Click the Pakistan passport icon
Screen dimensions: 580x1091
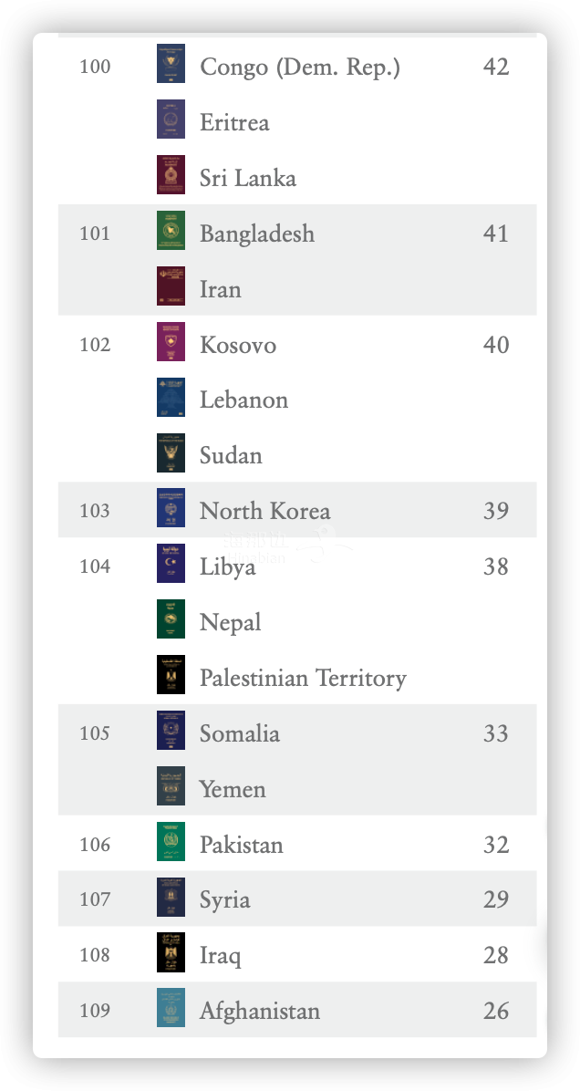pyautogui.click(x=171, y=841)
